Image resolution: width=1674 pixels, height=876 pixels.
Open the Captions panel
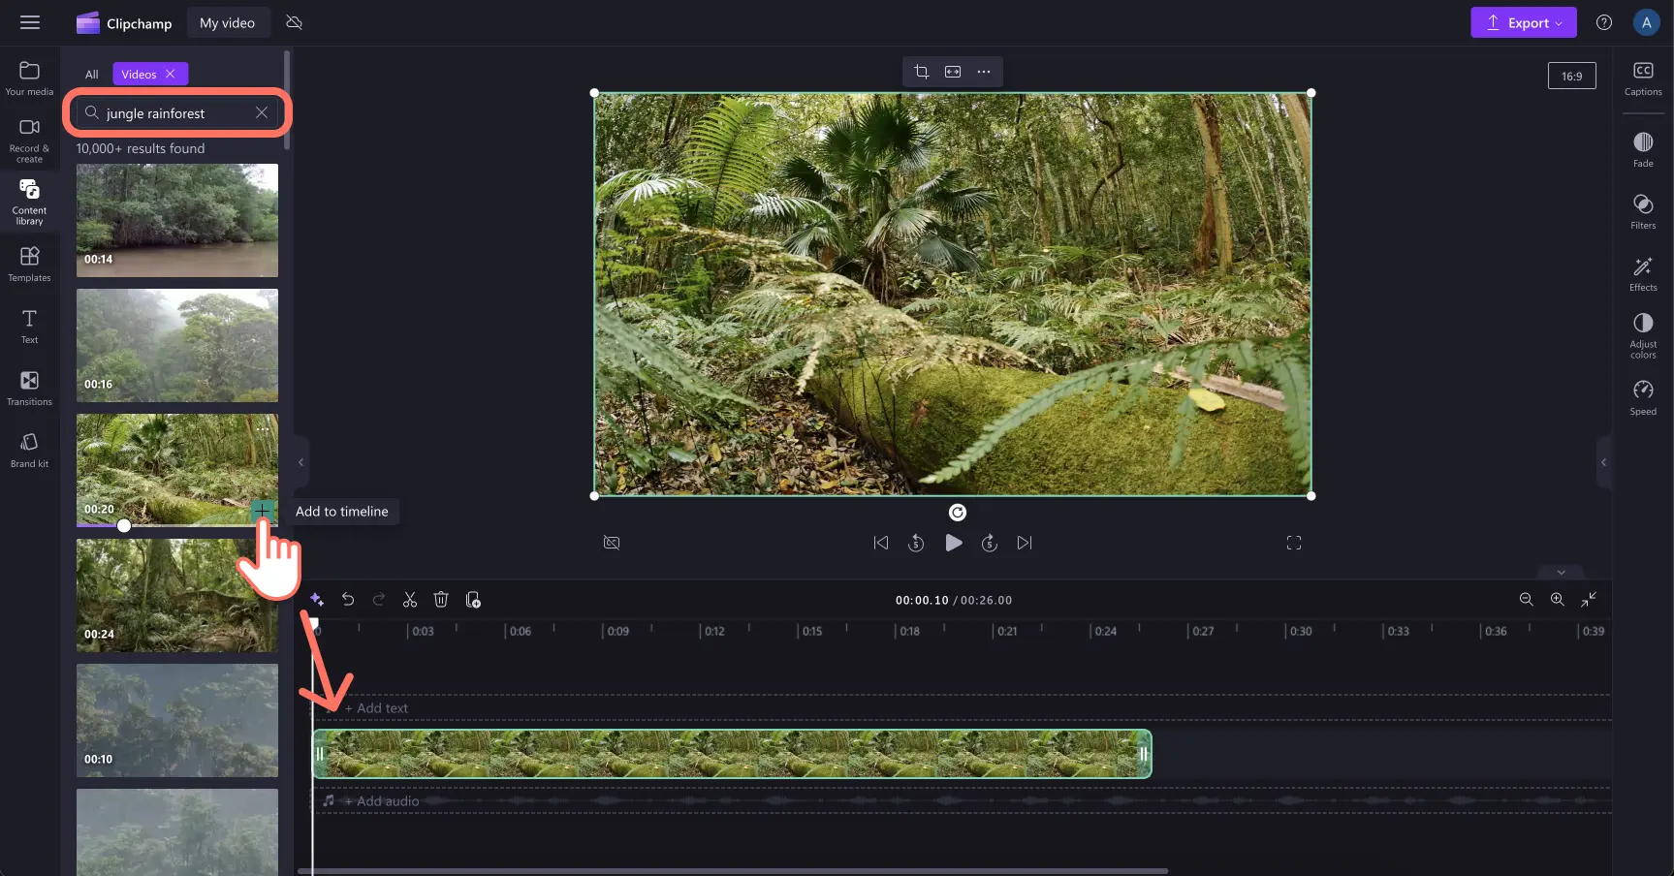(x=1643, y=78)
